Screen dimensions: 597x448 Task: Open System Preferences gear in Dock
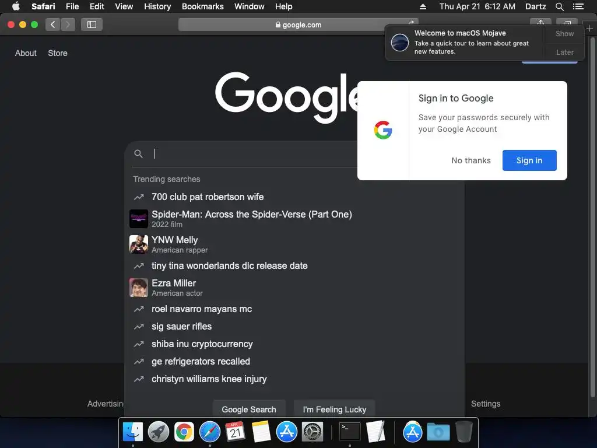pos(312,432)
